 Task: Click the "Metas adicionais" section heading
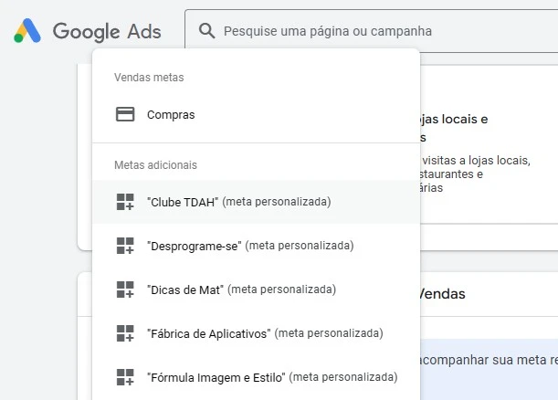click(155, 165)
